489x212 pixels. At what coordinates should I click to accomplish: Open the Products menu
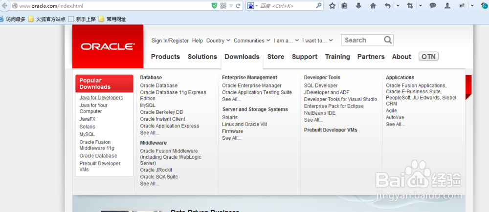point(165,57)
